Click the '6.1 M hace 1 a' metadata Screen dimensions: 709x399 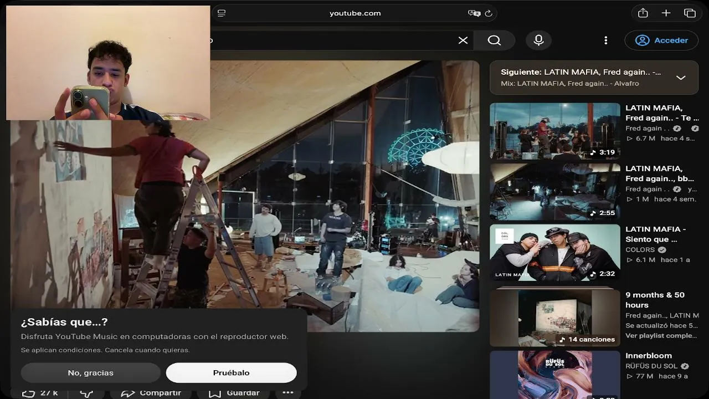click(x=657, y=259)
